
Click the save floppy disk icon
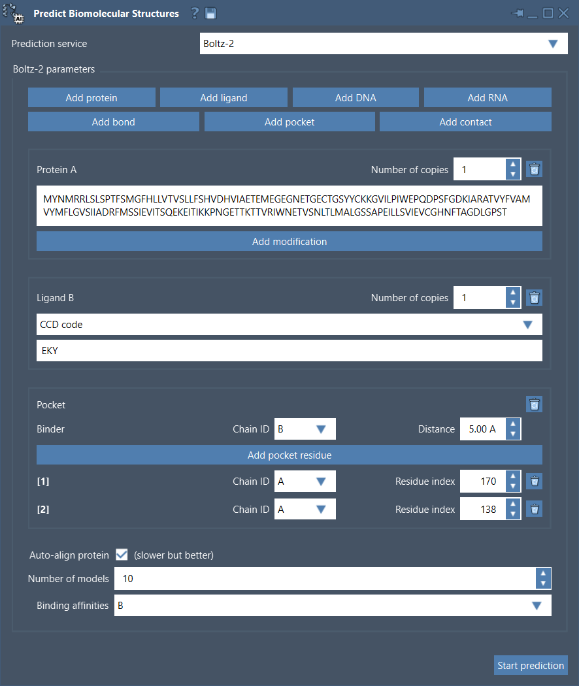click(211, 13)
